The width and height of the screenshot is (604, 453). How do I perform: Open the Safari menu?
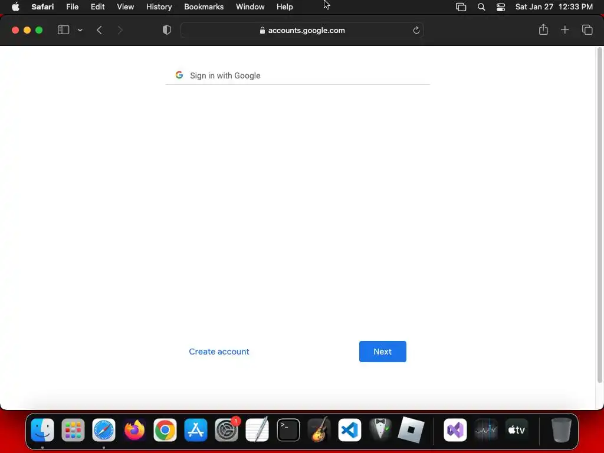(42, 6)
